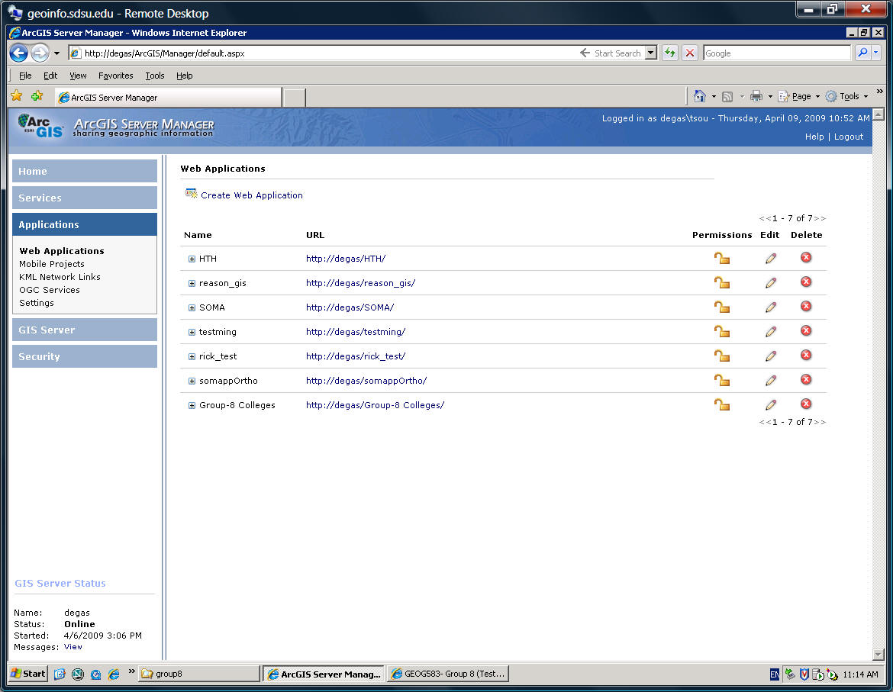Open the View menu

(x=78, y=76)
